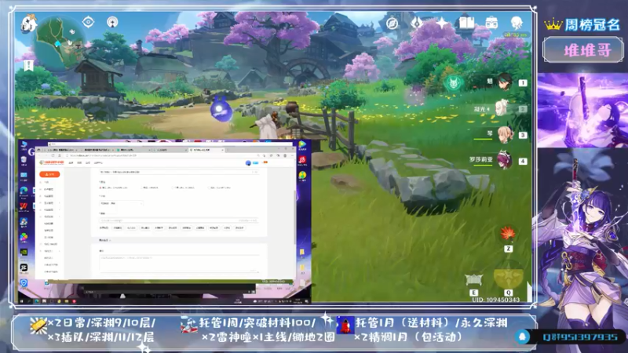Use the red maple gadget labeled Z
The height and width of the screenshot is (353, 628).
click(508, 233)
